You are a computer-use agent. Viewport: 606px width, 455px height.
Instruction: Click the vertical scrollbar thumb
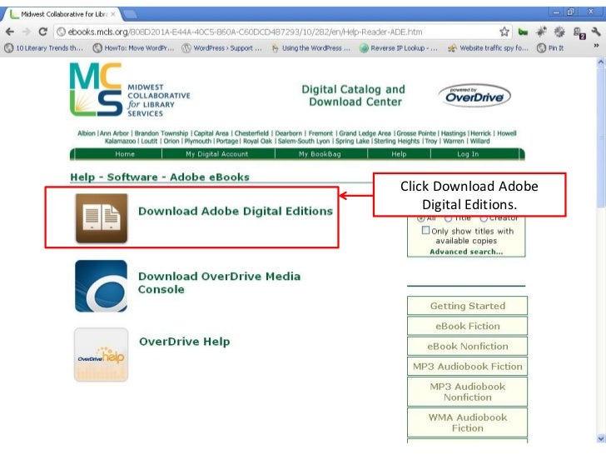601,137
